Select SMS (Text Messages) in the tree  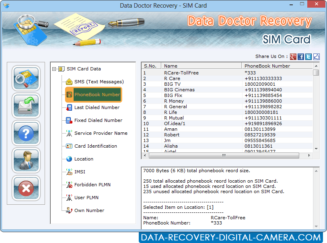(99, 82)
